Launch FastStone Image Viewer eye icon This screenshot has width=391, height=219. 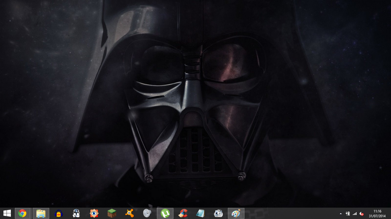pos(94,213)
